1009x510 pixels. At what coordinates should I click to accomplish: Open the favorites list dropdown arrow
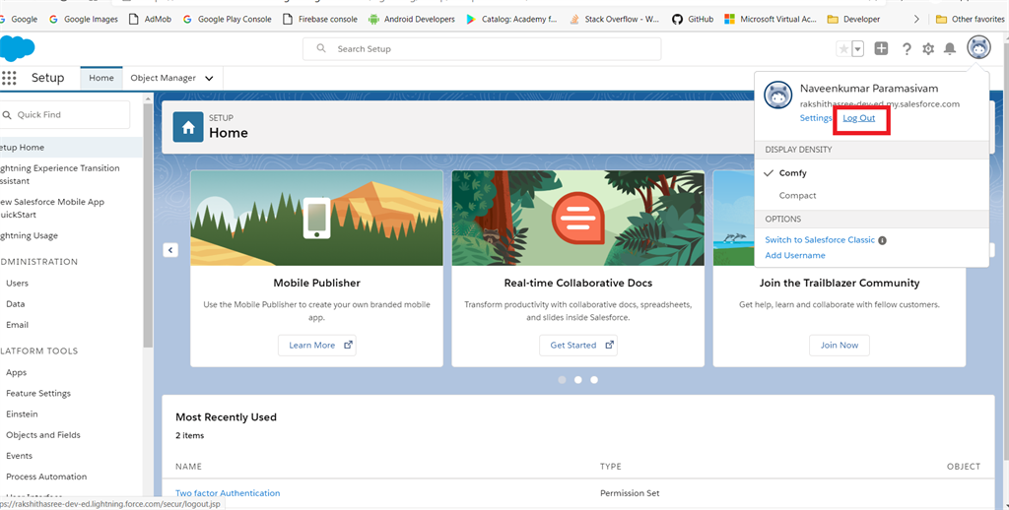click(857, 49)
